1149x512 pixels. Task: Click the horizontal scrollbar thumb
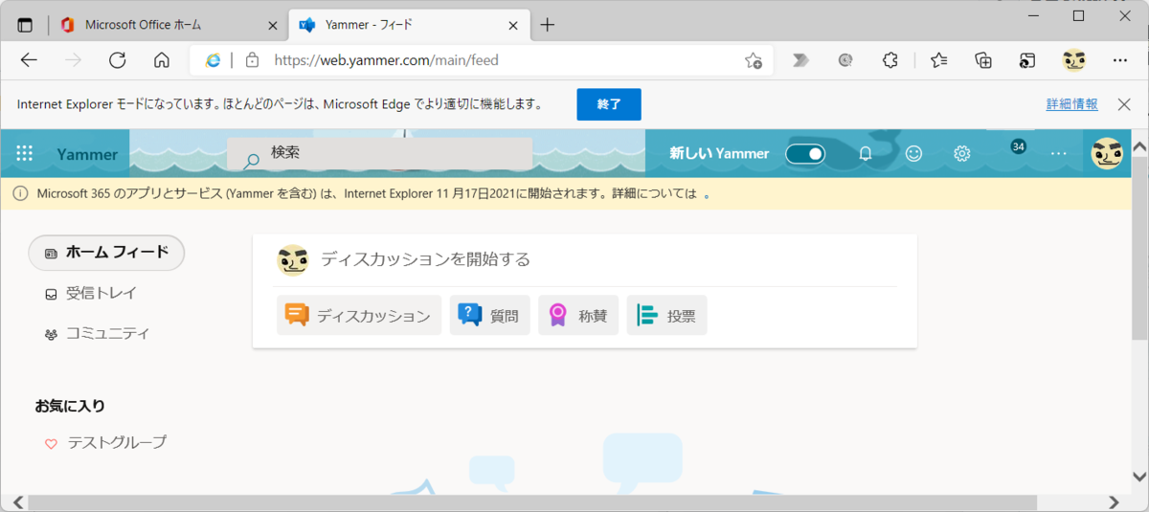(532, 502)
